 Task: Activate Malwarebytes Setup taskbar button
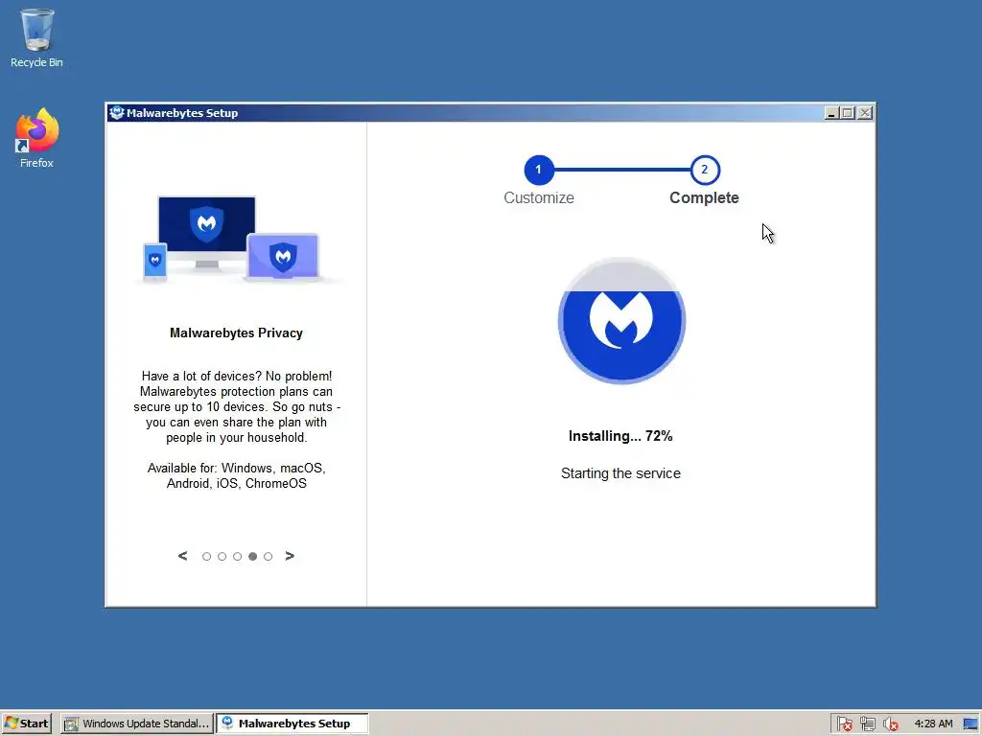292,724
